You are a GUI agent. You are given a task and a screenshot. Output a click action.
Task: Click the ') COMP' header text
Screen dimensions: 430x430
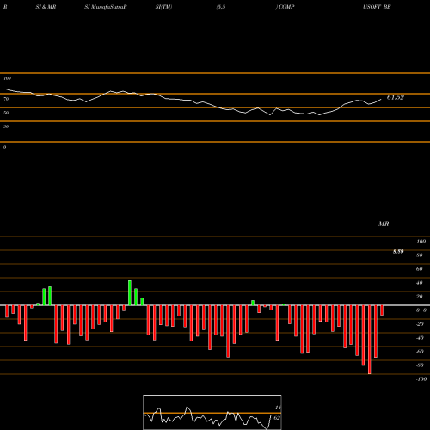tap(285, 7)
